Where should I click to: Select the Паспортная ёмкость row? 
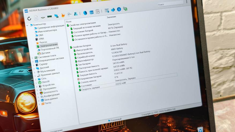89,67
